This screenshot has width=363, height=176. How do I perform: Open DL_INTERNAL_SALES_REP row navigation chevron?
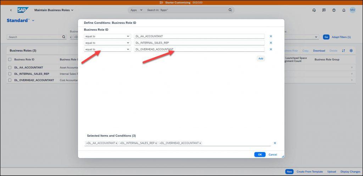352,74
